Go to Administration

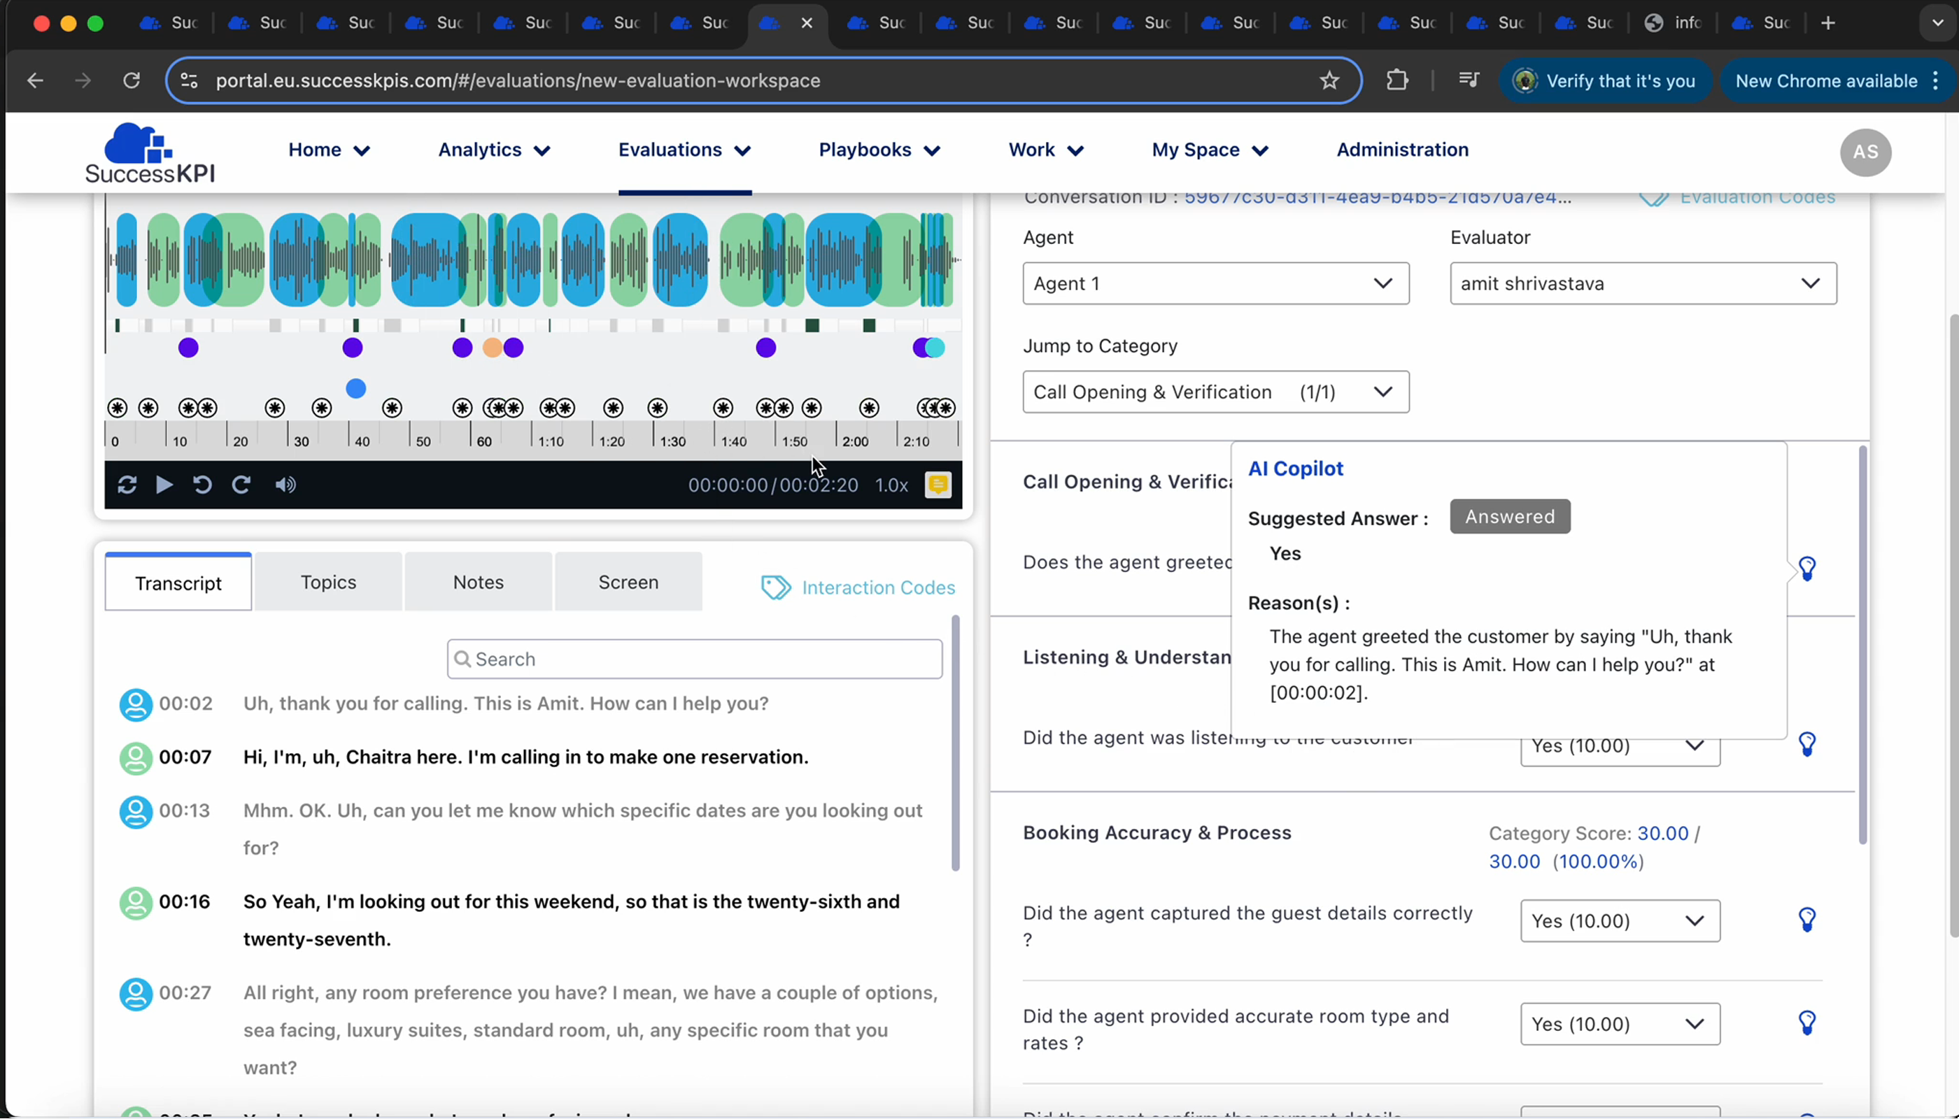(1402, 150)
